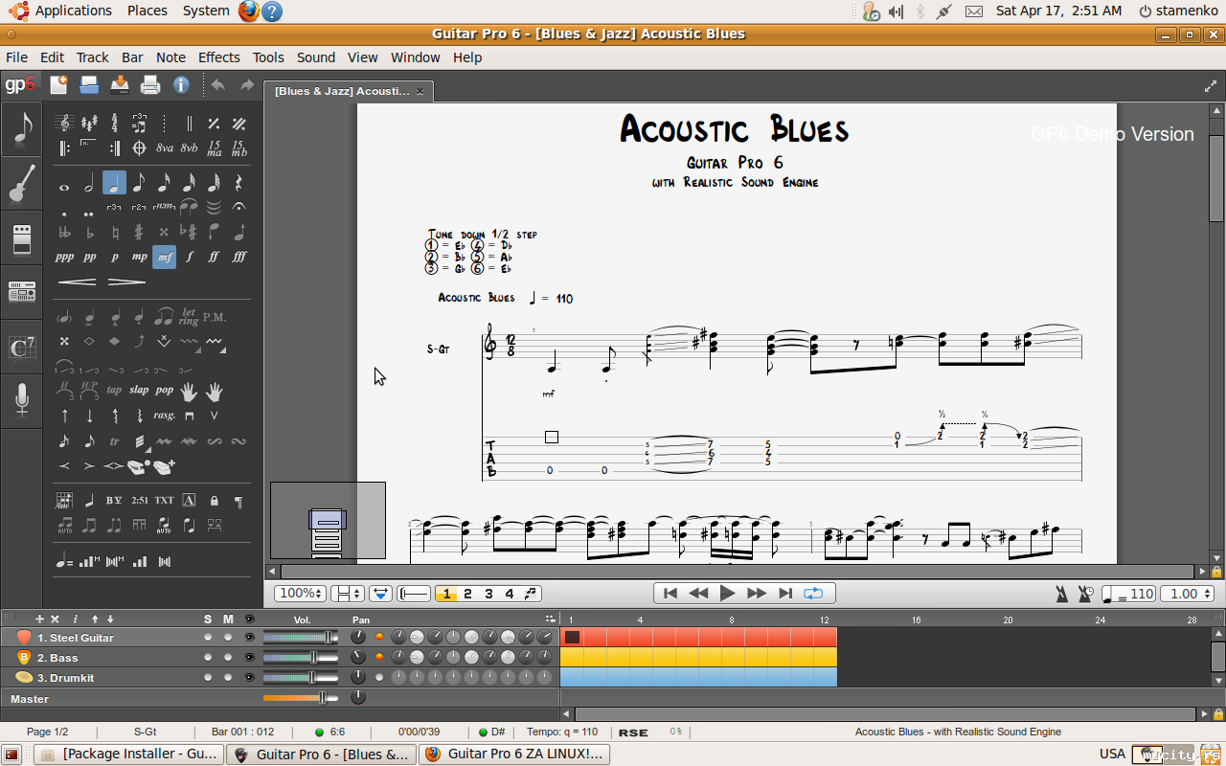Select voice 2 in the voice selector
The image size is (1226, 766).
pos(467,594)
